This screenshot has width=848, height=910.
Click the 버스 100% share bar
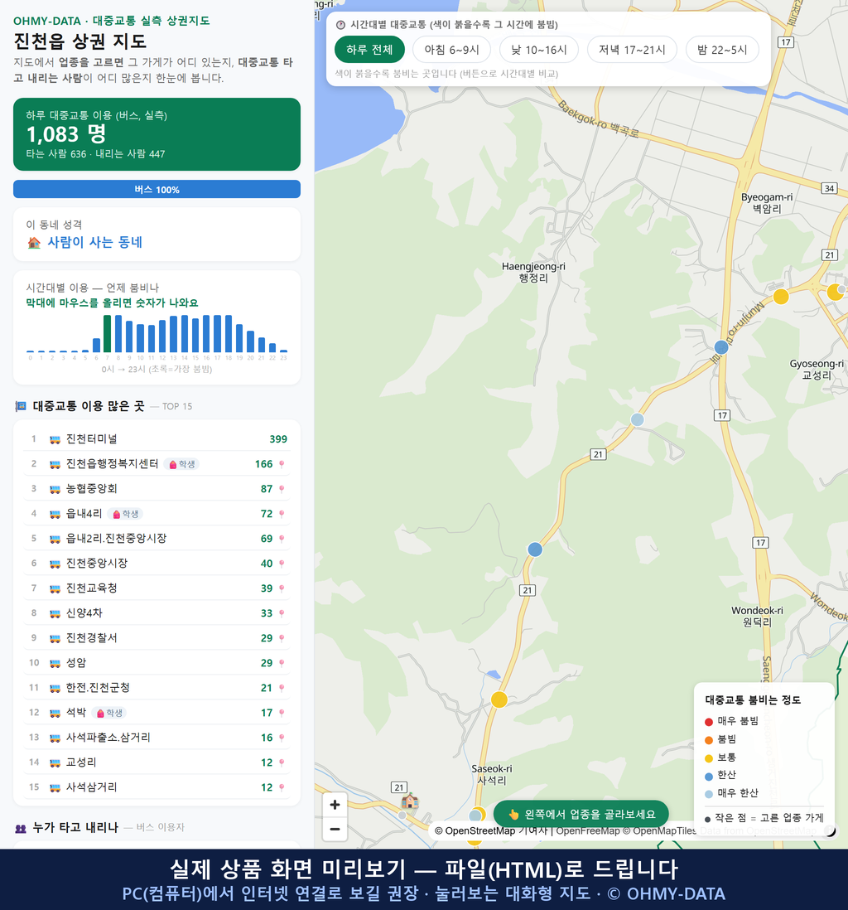point(157,189)
